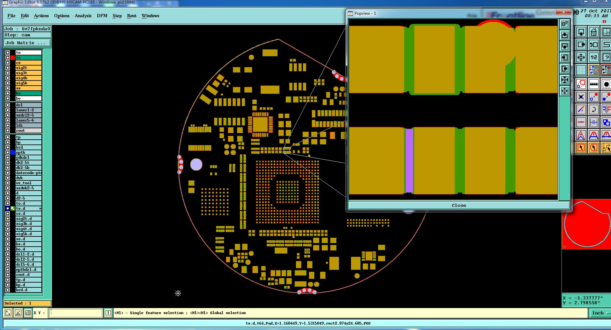Screen dimensions: 611x330
Task: Open the Rout menu
Action: tap(132, 16)
